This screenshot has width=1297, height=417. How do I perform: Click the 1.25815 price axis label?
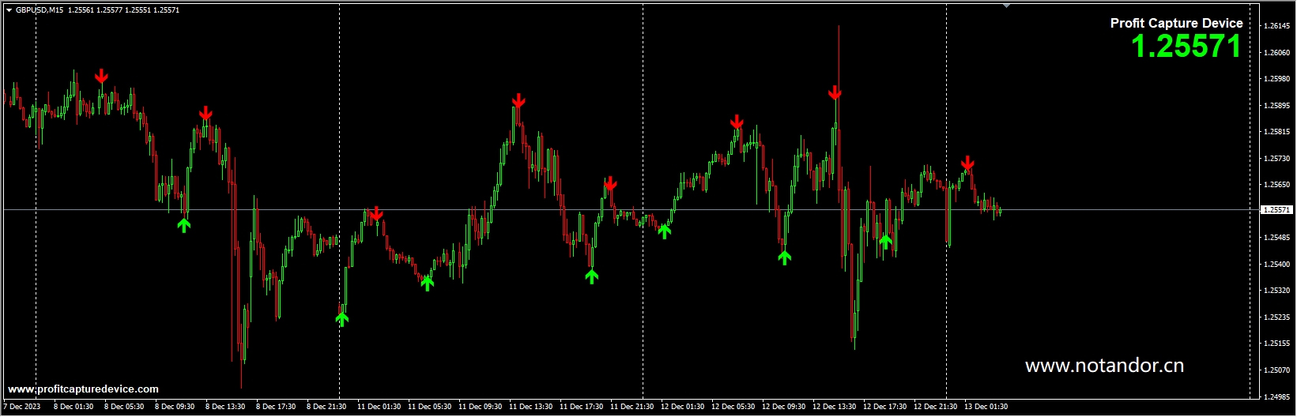click(1277, 132)
